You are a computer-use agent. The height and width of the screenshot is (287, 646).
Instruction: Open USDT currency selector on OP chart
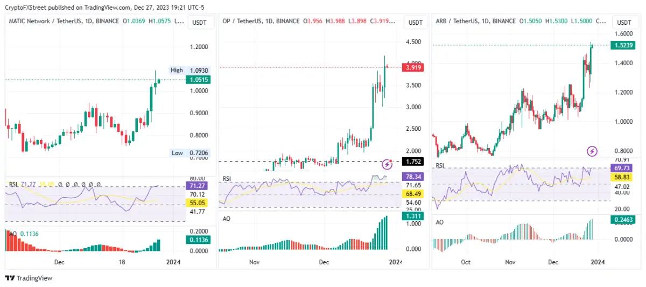click(x=415, y=22)
